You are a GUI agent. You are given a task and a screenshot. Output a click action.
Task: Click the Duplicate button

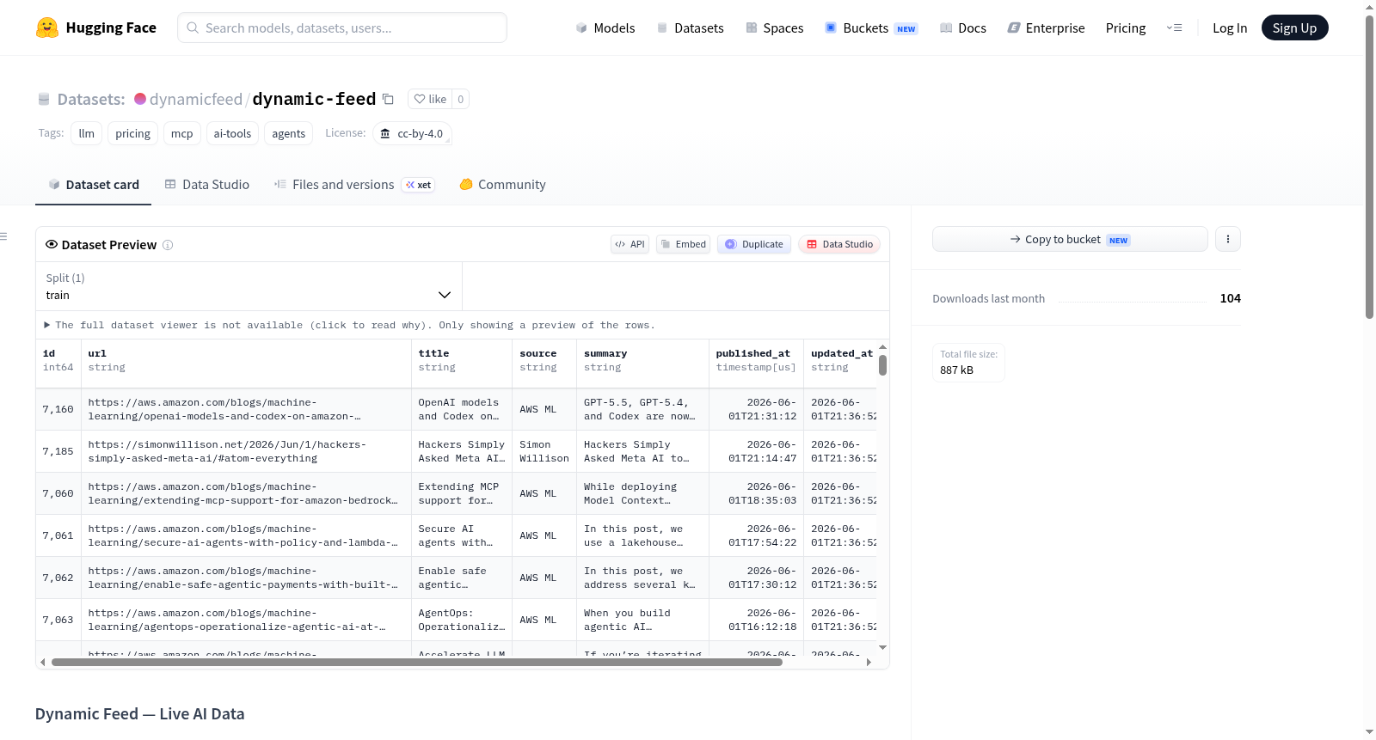(x=753, y=244)
